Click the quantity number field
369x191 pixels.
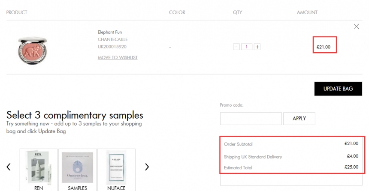tap(247, 47)
